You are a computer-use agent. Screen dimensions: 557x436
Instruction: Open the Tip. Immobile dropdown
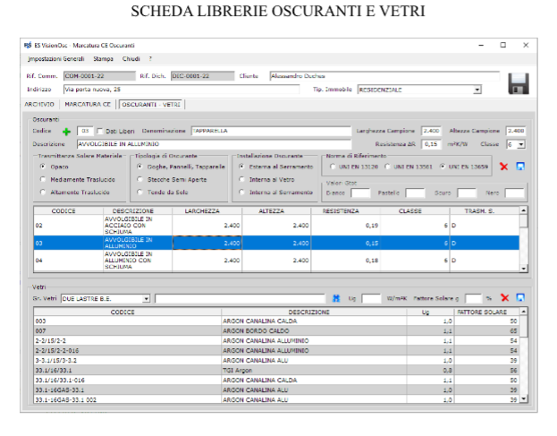[x=477, y=90]
